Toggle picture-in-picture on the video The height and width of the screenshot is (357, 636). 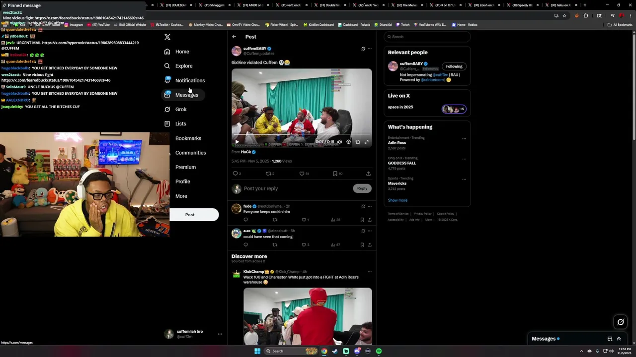(x=358, y=142)
